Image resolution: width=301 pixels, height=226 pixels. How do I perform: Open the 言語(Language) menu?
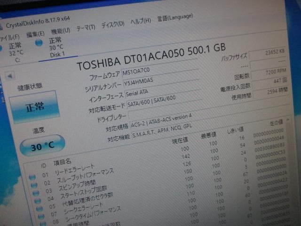point(175,17)
